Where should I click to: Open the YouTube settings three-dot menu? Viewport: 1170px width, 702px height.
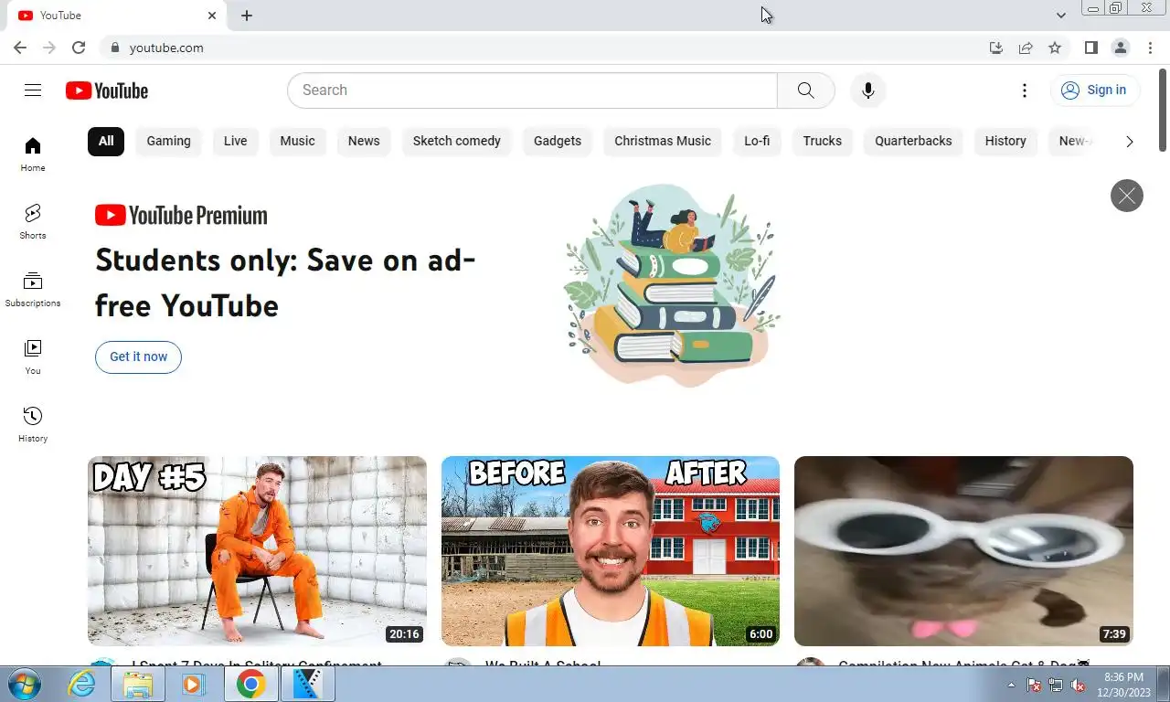[1025, 90]
